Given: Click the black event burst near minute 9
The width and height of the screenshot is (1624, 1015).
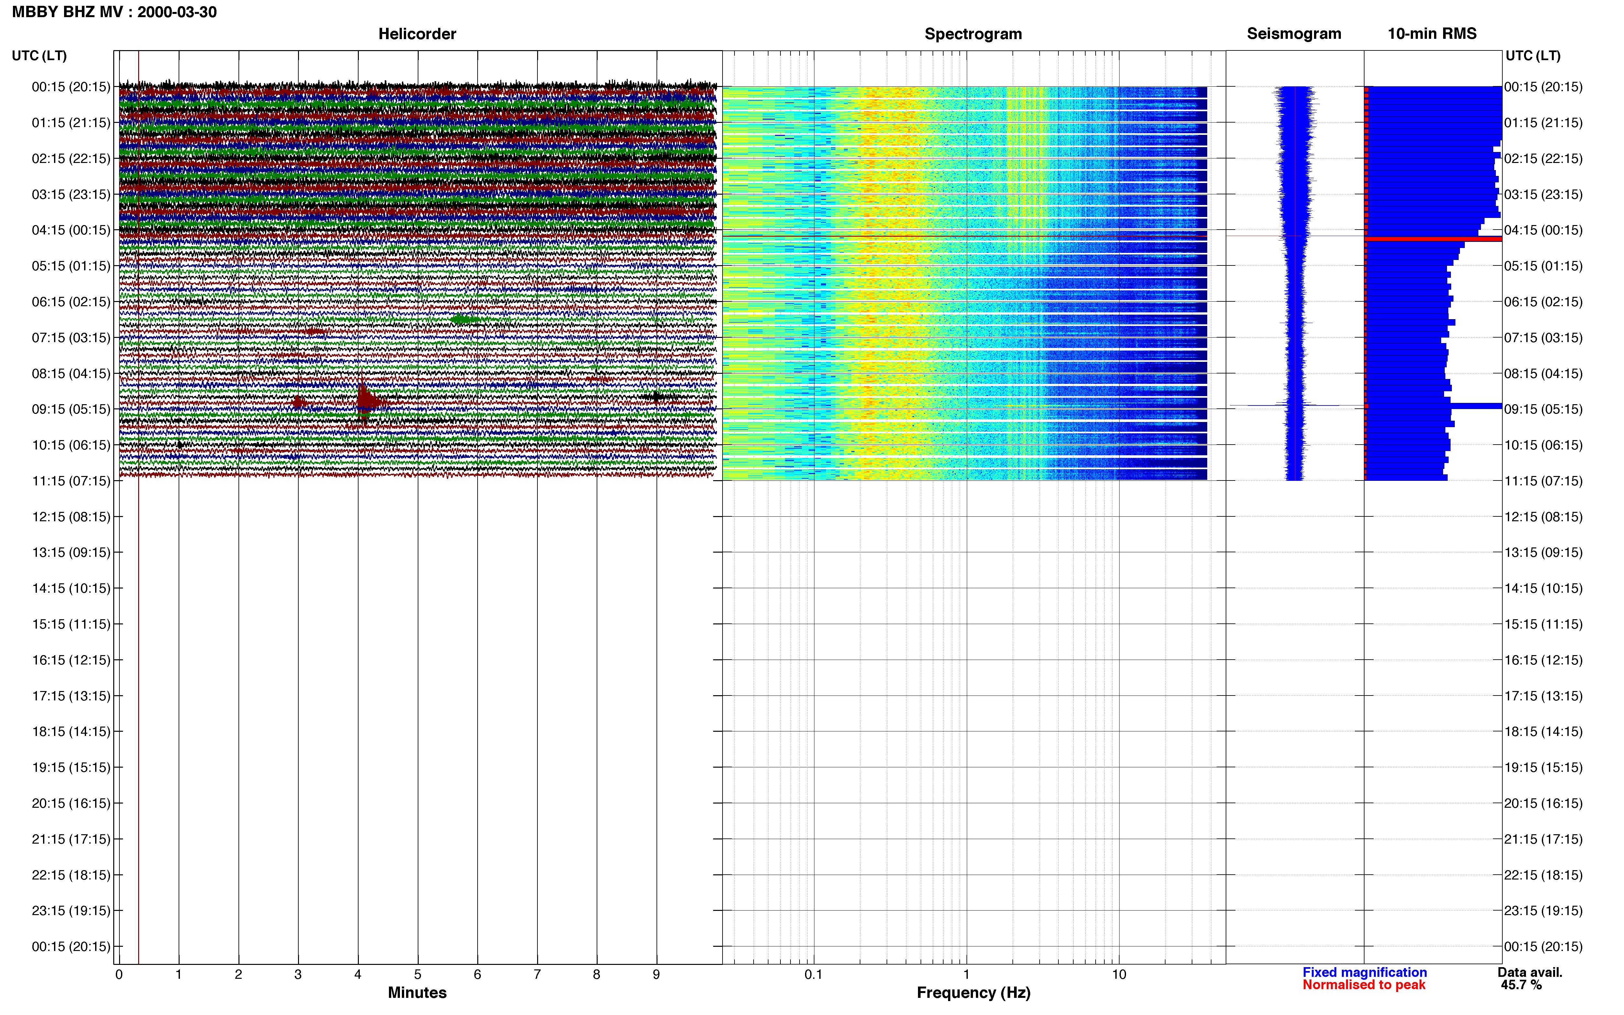Looking at the screenshot, I should point(658,396).
